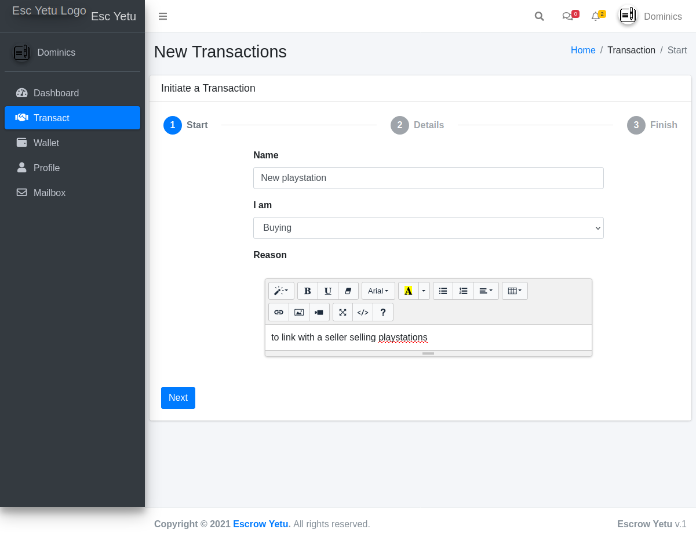
Task: Apply the yellow highlight color button
Action: 408,291
